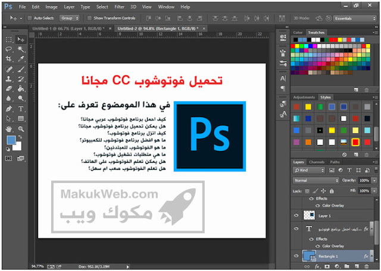This screenshot has width=381, height=271.
Task: Toggle lock transparent pixels
Action: (x=307, y=191)
